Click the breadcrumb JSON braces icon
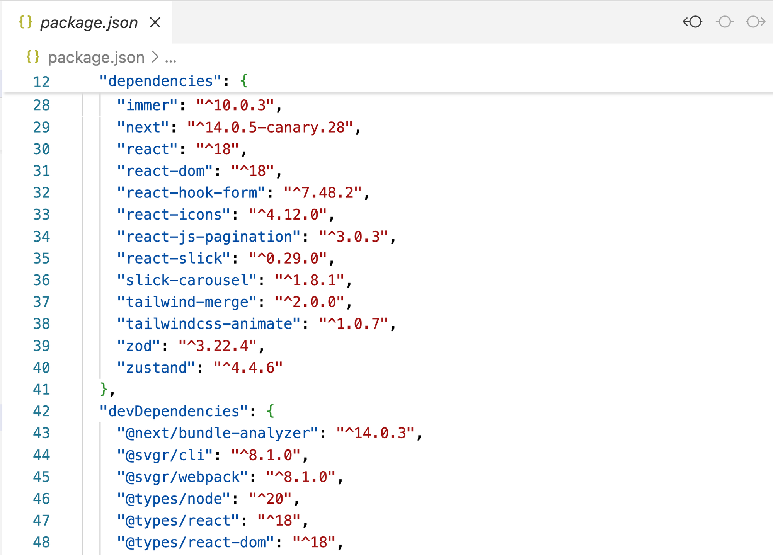Image resolution: width=773 pixels, height=555 pixels. [x=33, y=57]
